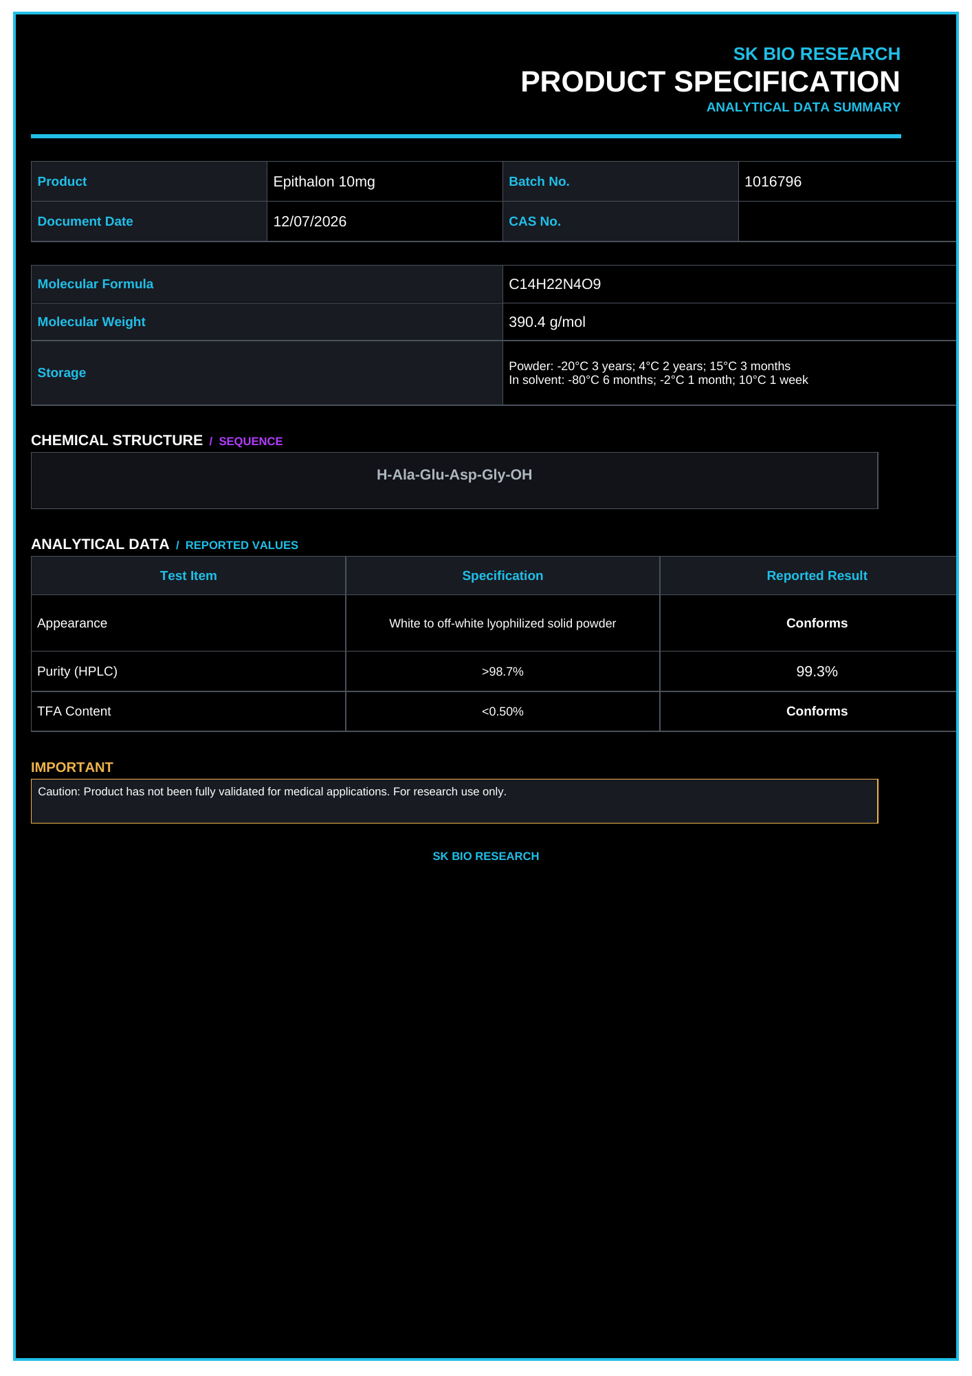Click the ANALYTICAL DATA SUMMARY subtitle
Viewport: 972px width, 1376px height.
point(803,107)
